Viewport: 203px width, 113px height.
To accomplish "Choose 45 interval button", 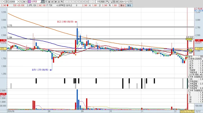I will pyautogui.click(x=84, y=2).
